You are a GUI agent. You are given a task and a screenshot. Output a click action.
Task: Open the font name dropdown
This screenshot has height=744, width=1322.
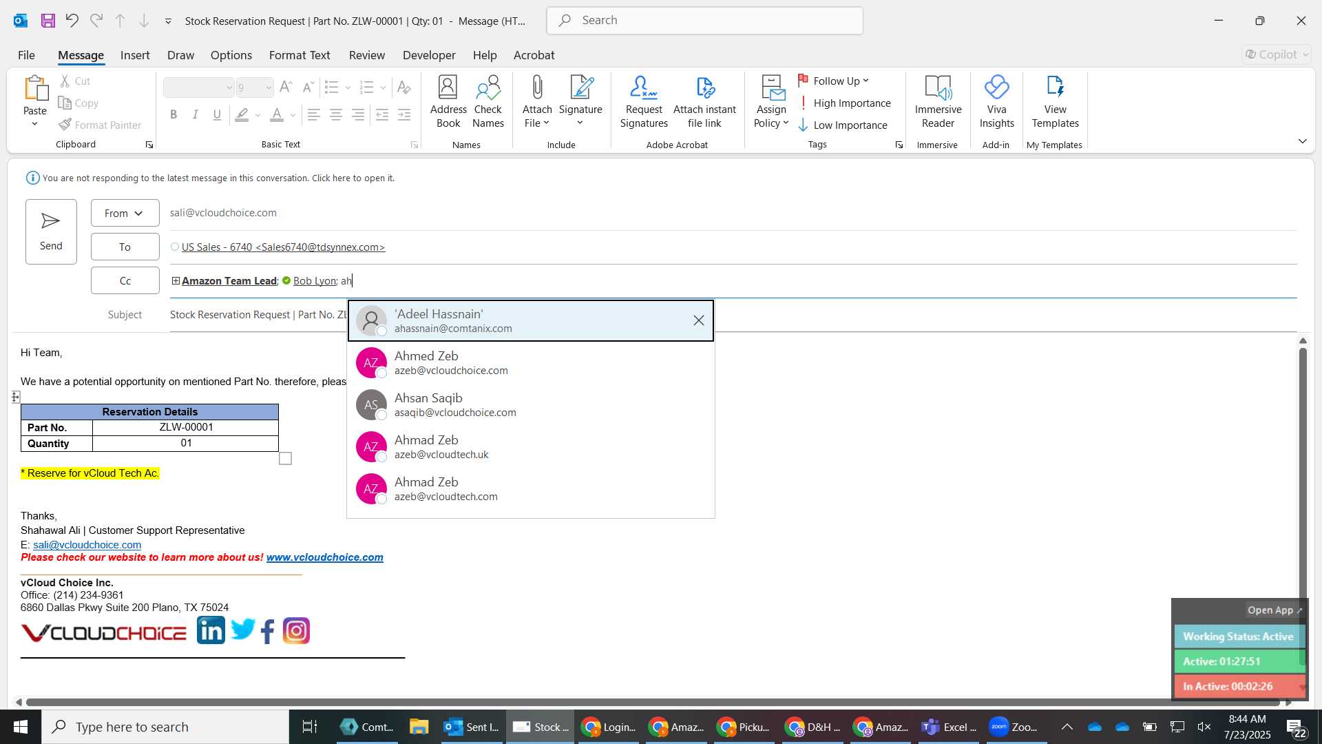(229, 87)
